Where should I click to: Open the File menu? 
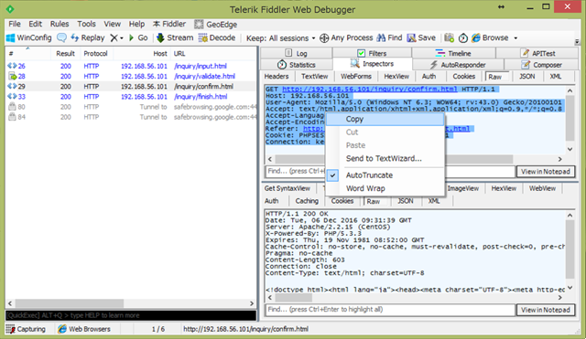(15, 25)
